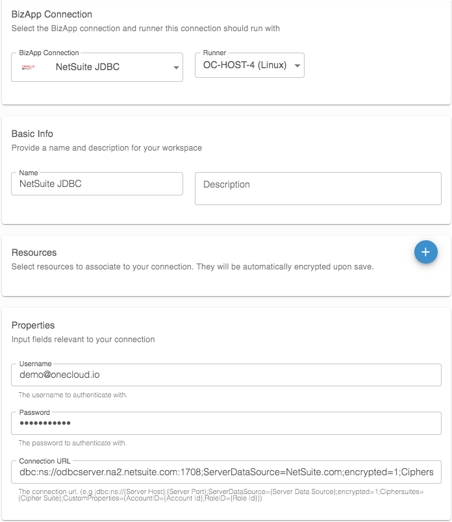Focus the Username field demo@onecloud.io

pos(226,375)
